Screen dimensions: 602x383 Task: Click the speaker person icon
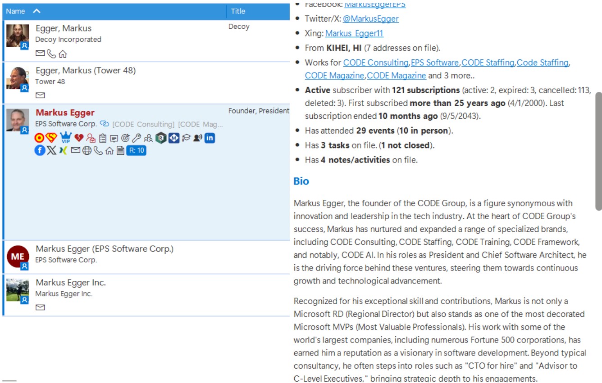(197, 138)
